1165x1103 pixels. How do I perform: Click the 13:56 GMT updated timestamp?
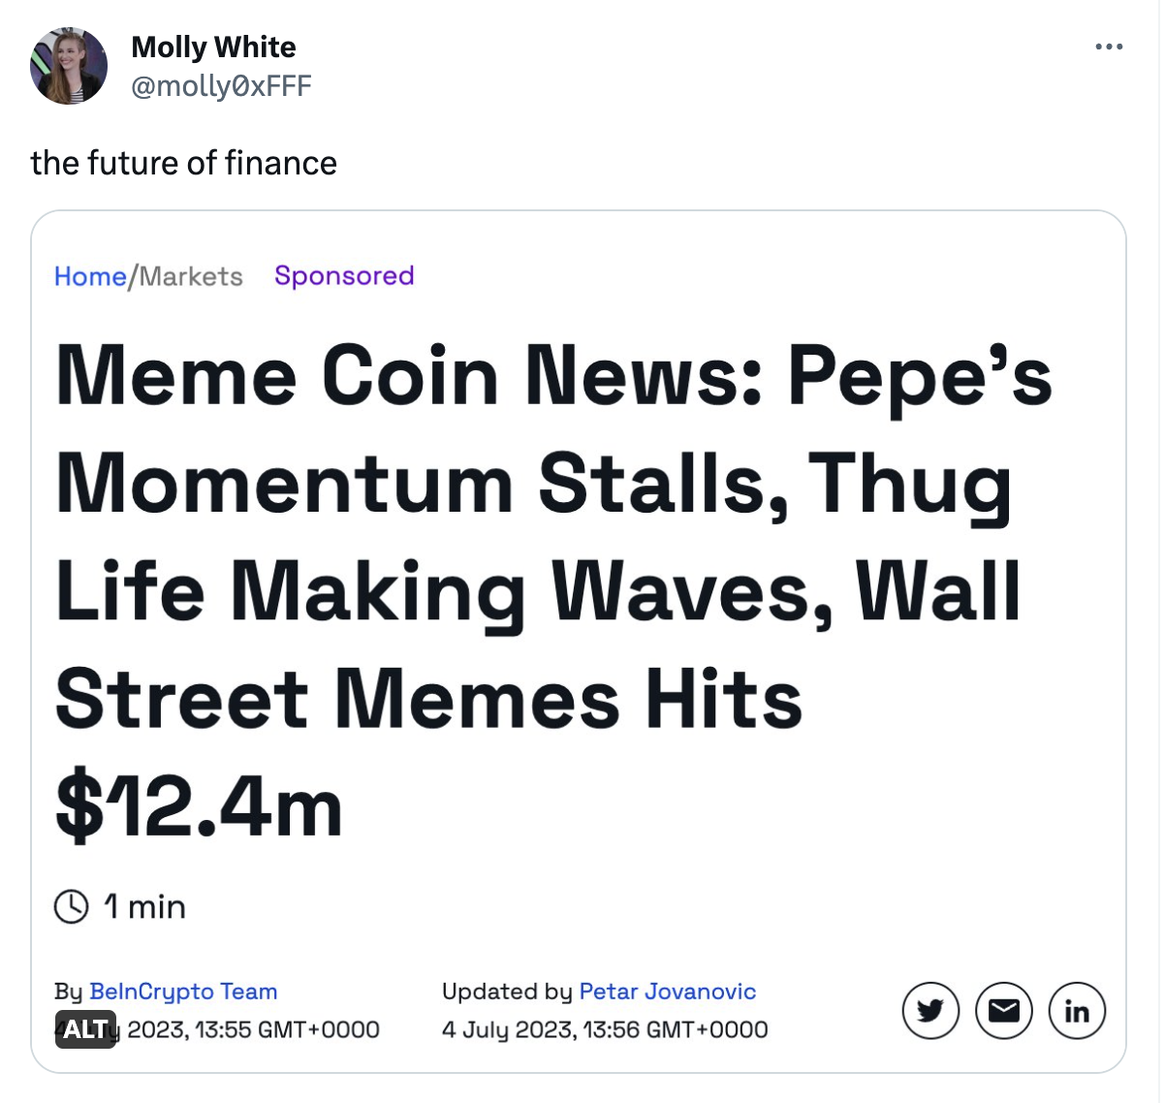(x=605, y=1029)
